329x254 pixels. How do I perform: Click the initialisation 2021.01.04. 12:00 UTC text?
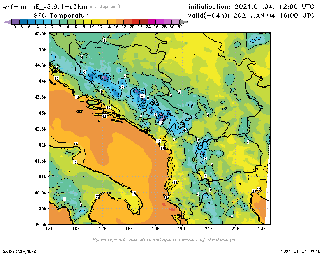click(x=251, y=7)
